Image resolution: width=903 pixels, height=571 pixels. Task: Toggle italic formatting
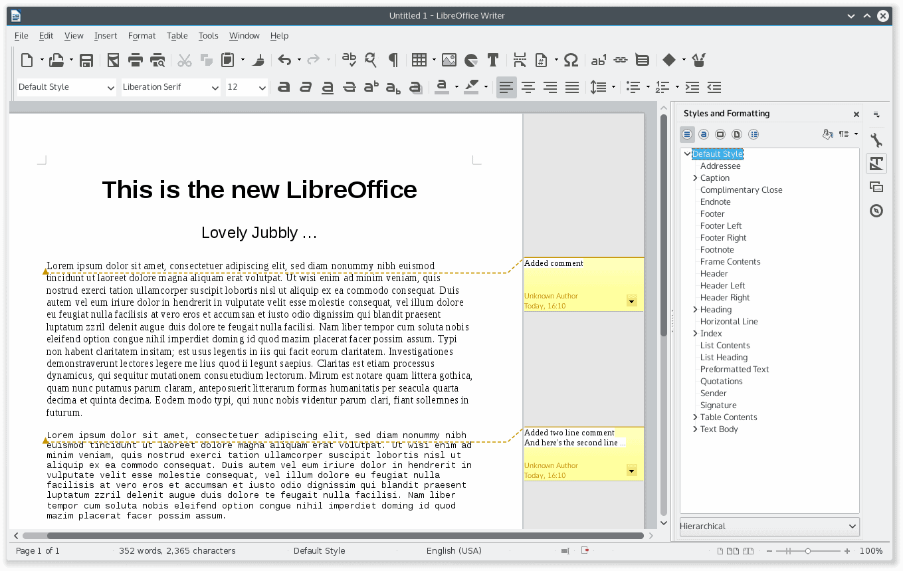(x=306, y=87)
